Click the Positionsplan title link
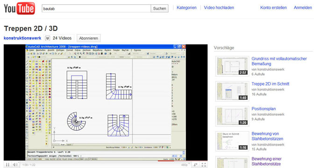The height and width of the screenshot is (168, 314). (264, 109)
